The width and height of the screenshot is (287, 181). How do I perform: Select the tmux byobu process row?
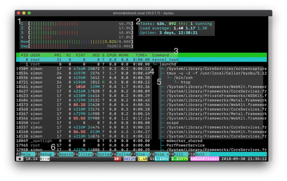pos(141,73)
